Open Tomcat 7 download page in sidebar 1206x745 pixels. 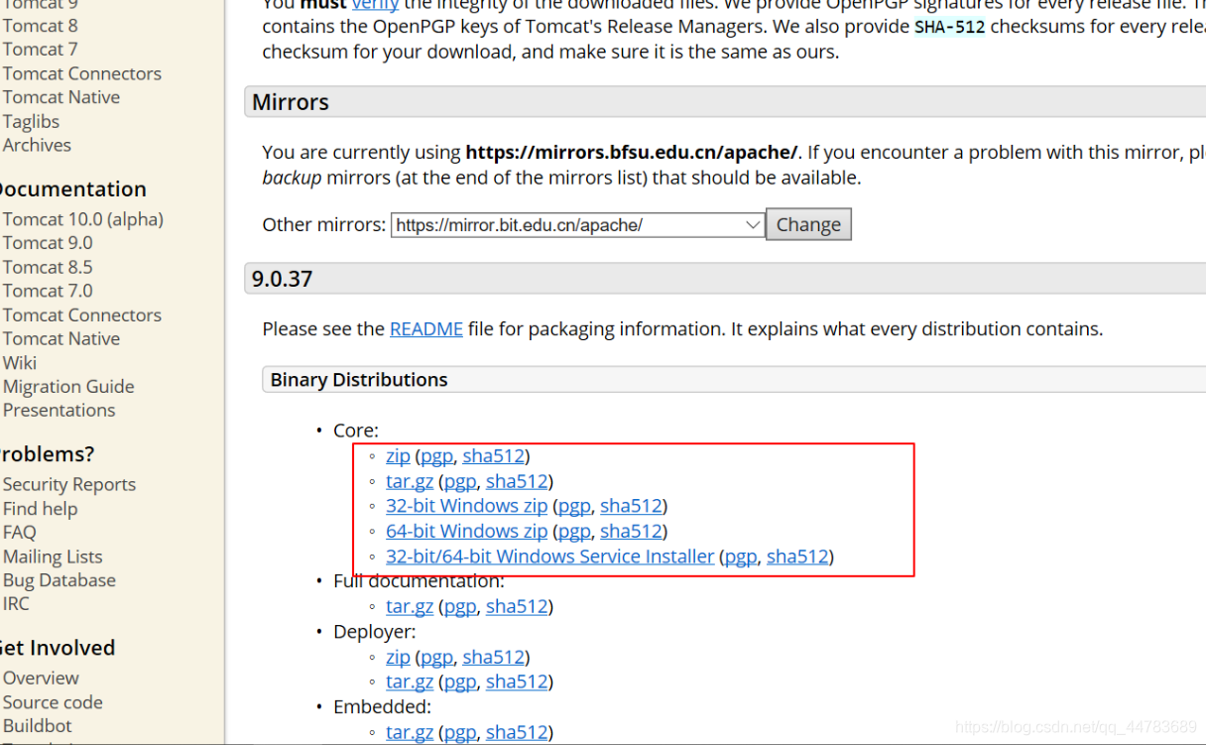click(40, 50)
